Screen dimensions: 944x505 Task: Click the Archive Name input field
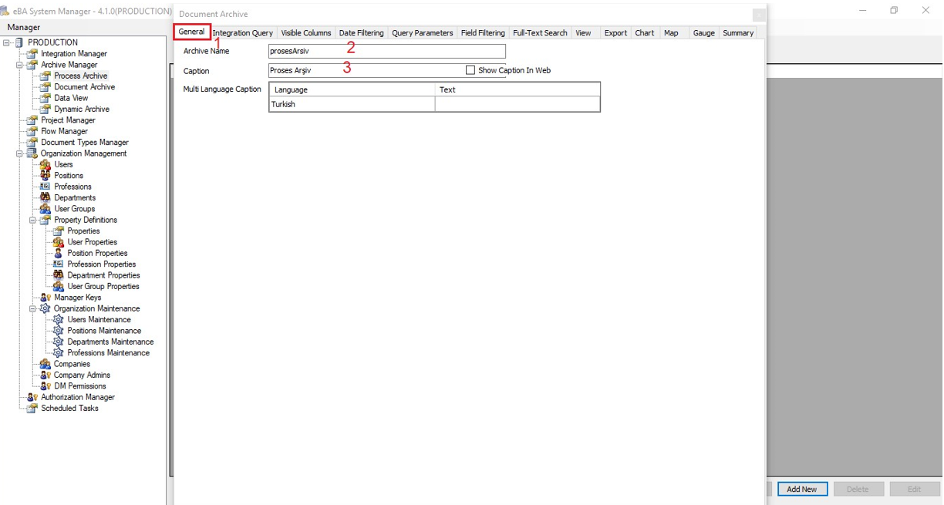387,51
